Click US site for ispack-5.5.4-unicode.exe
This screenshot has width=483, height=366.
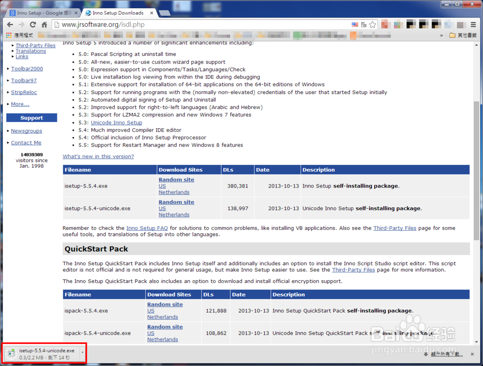pyautogui.click(x=151, y=333)
